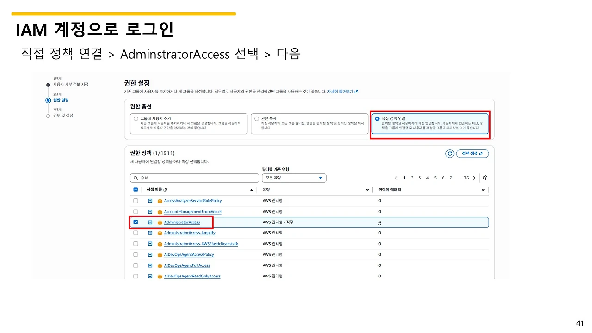The image size is (592, 333).
Task: Uncheck the checkbox on the AdministratorAccess row
Action: (x=136, y=222)
